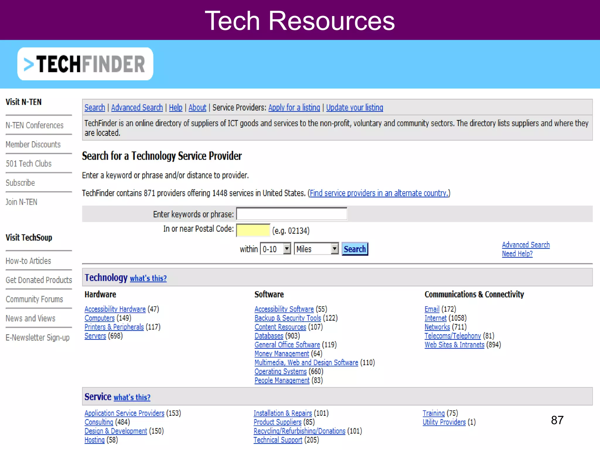Image resolution: width=600 pixels, height=450 pixels.
Task: Open Operating Systems category
Action: pos(280,371)
